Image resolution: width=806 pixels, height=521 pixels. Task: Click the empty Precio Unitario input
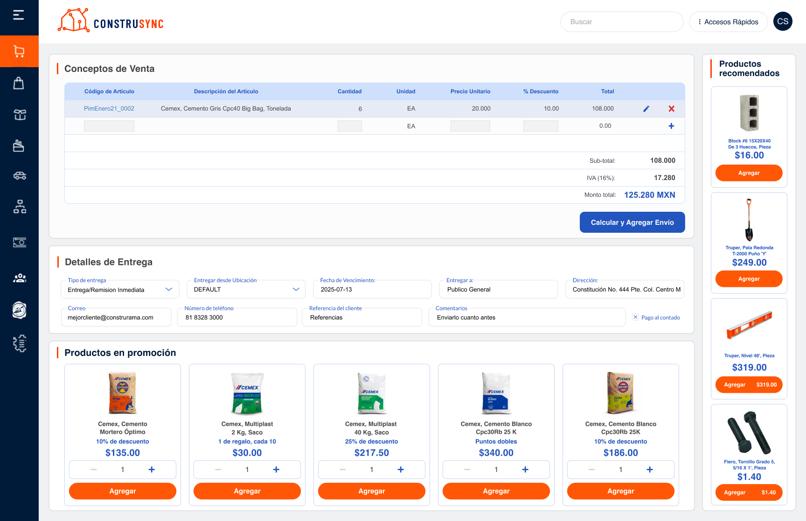470,126
